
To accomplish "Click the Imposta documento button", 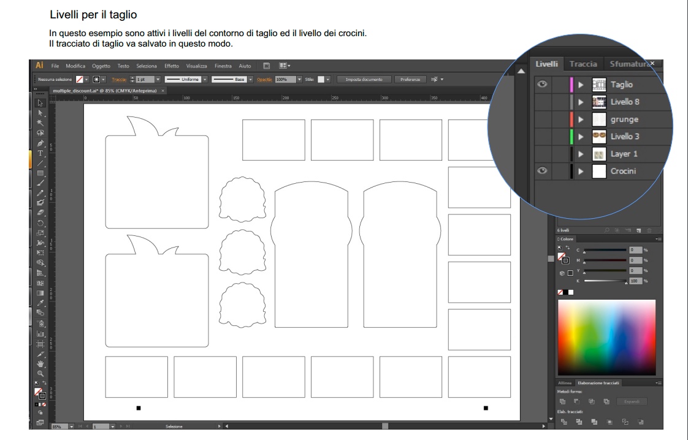I will pyautogui.click(x=364, y=80).
